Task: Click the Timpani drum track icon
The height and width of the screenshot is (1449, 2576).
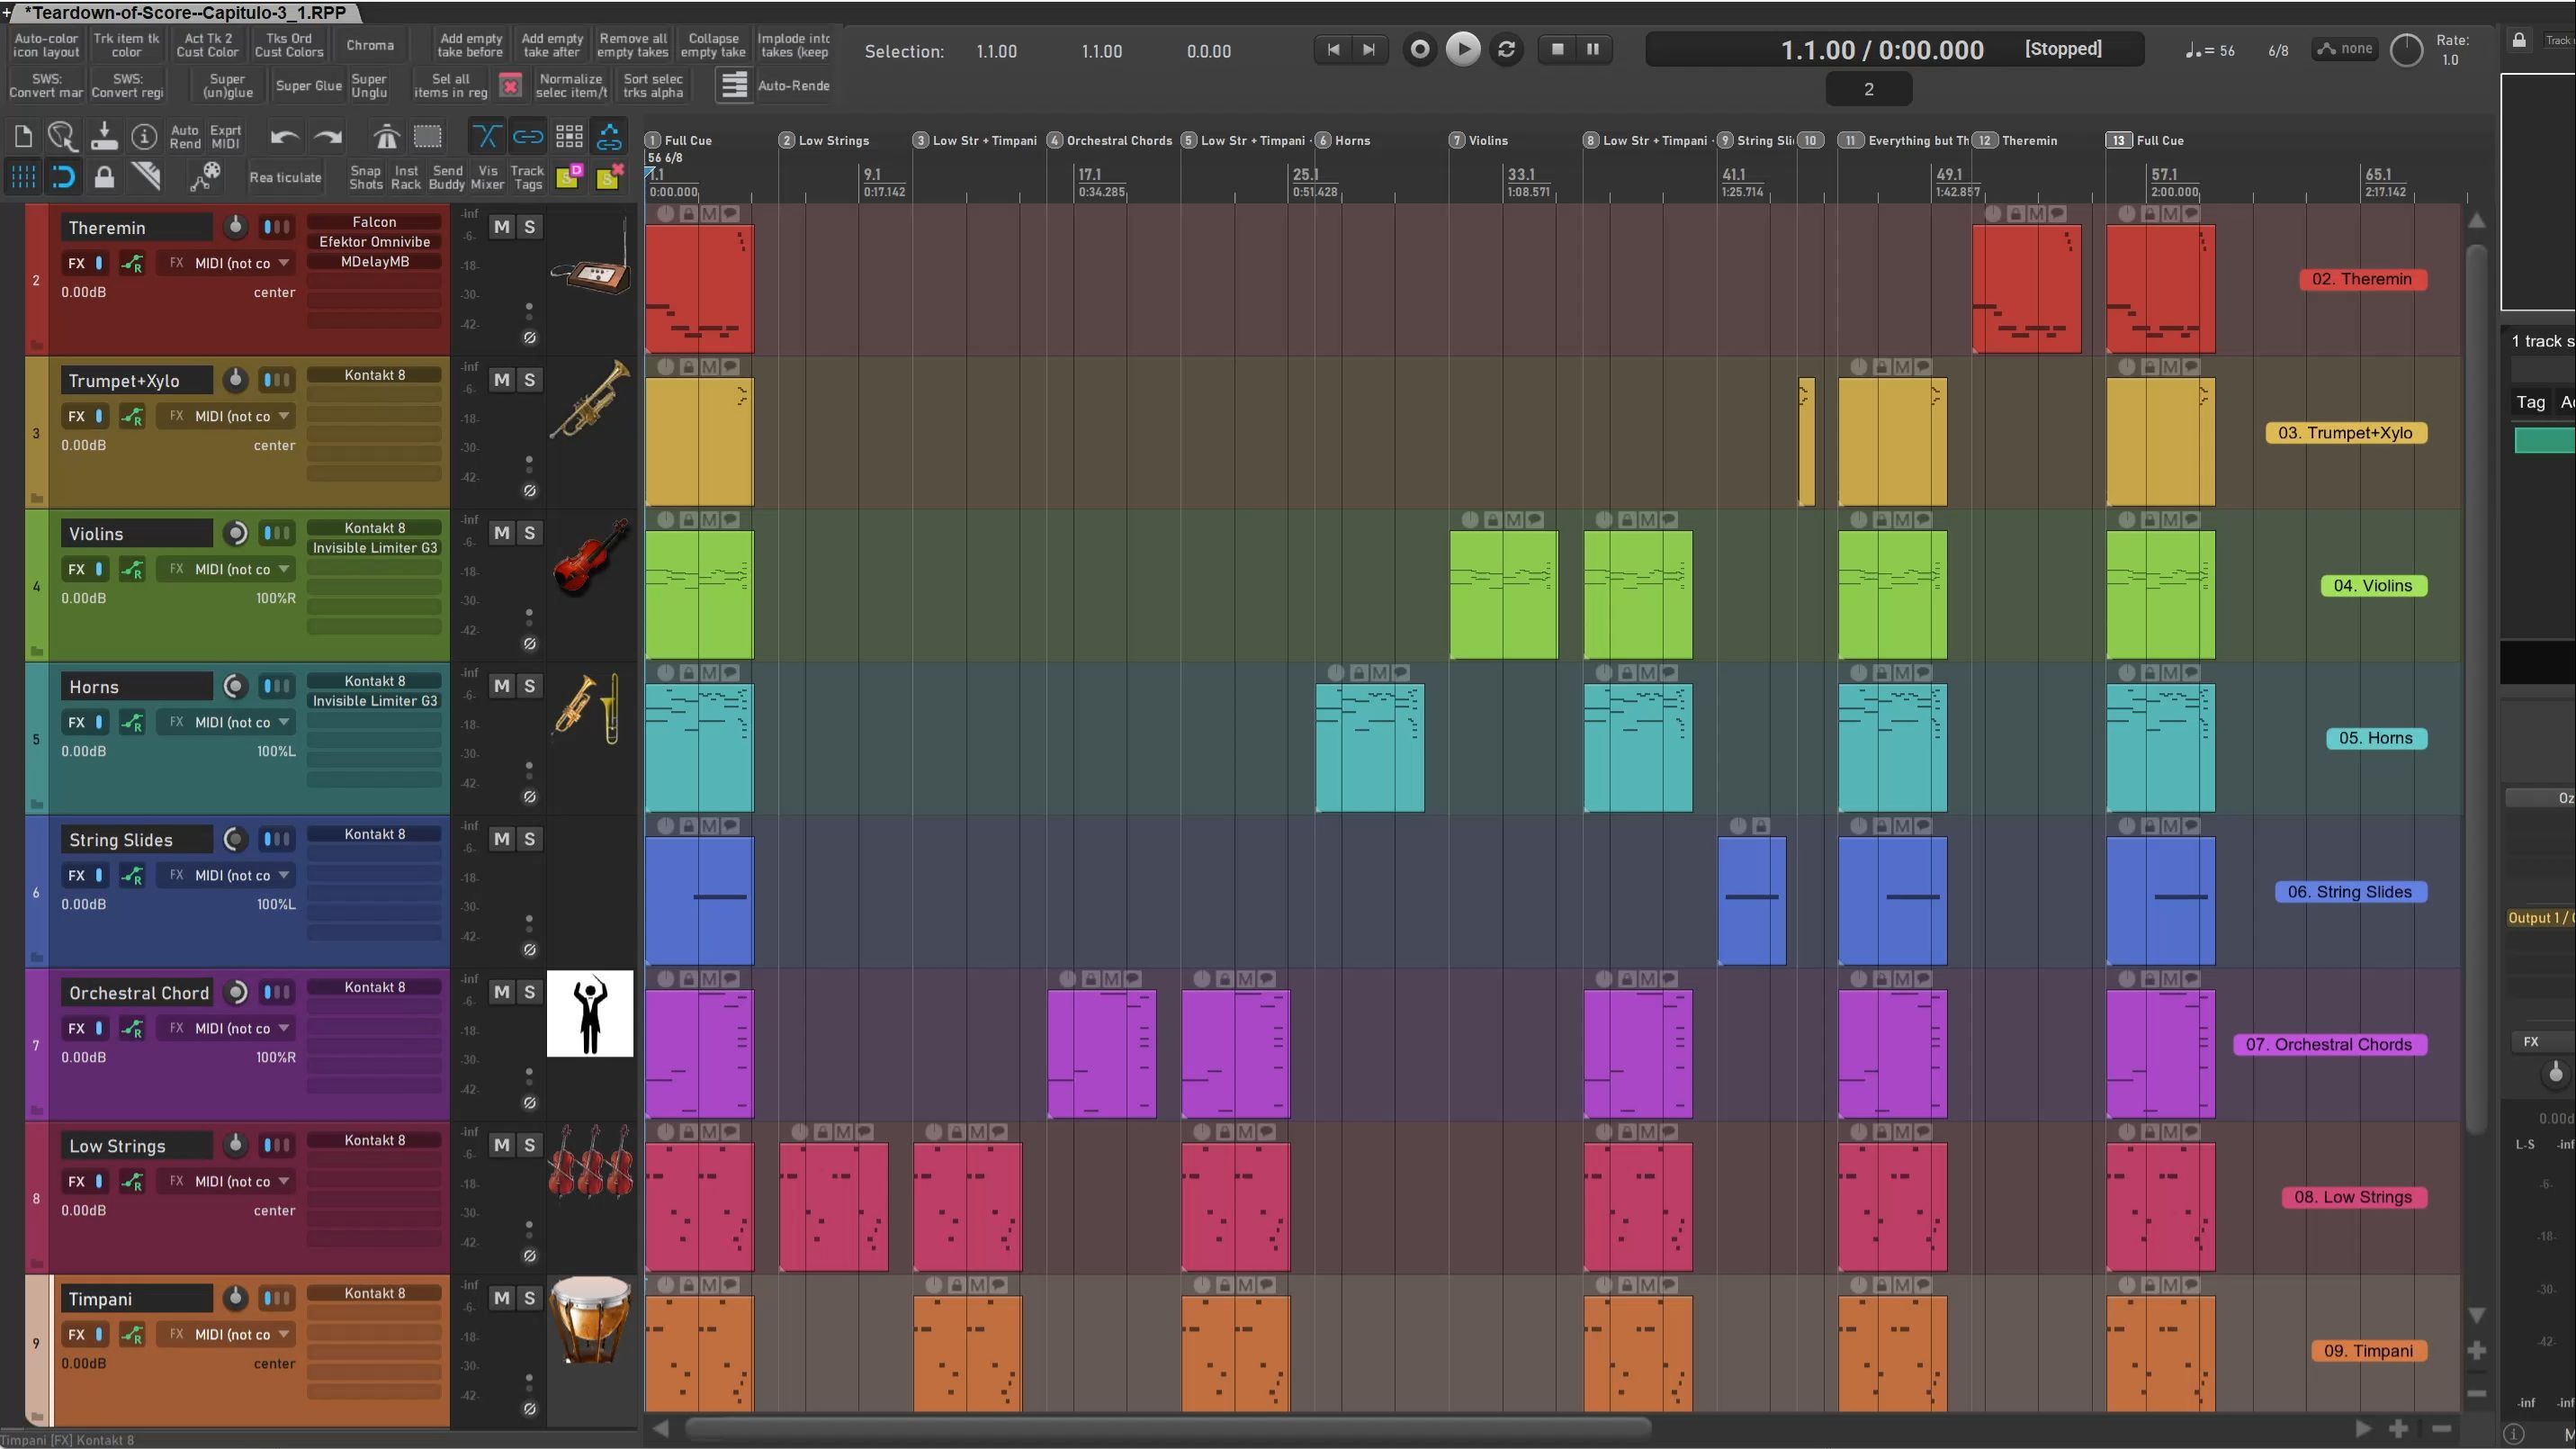Action: [x=590, y=1320]
